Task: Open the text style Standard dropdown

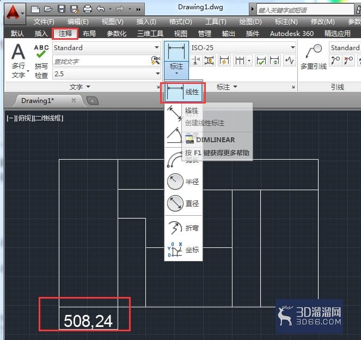Action: click(x=107, y=48)
